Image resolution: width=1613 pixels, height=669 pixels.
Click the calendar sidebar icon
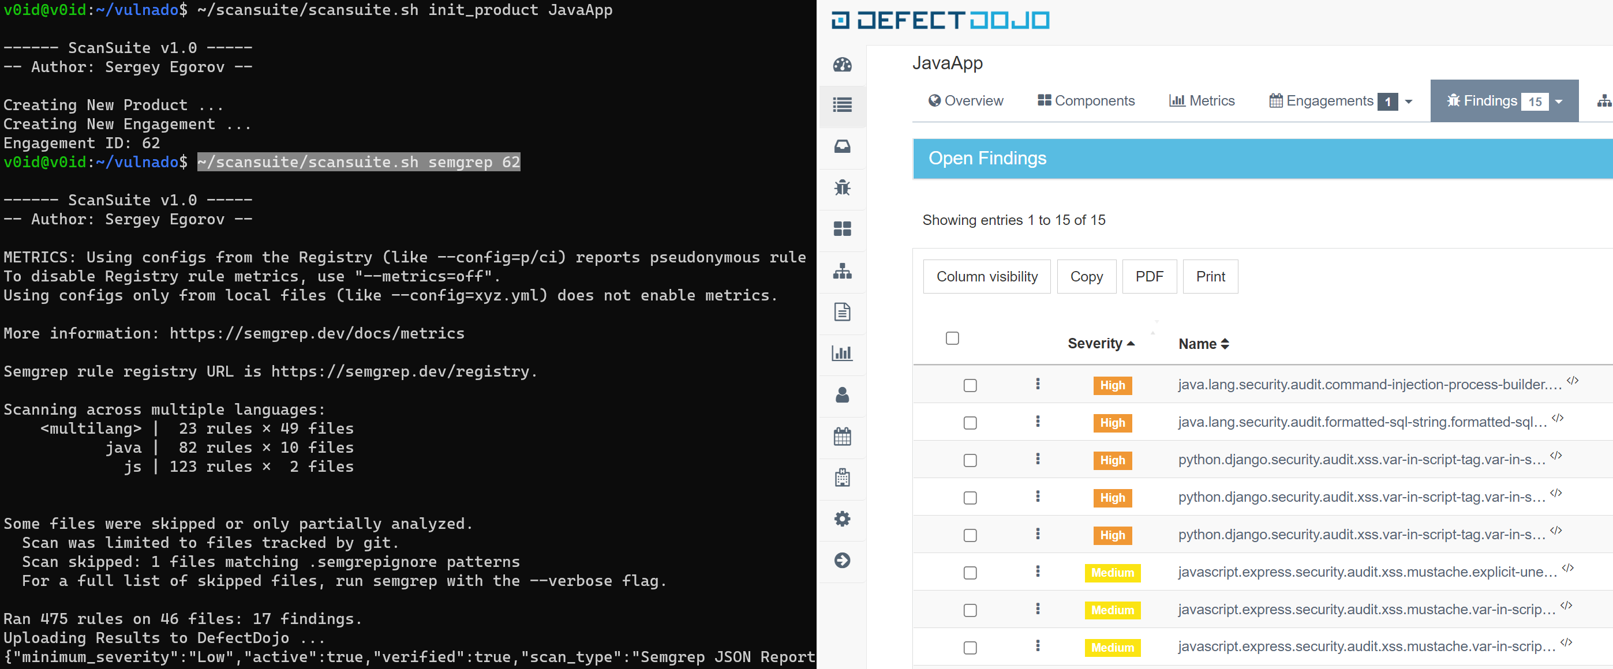(842, 436)
